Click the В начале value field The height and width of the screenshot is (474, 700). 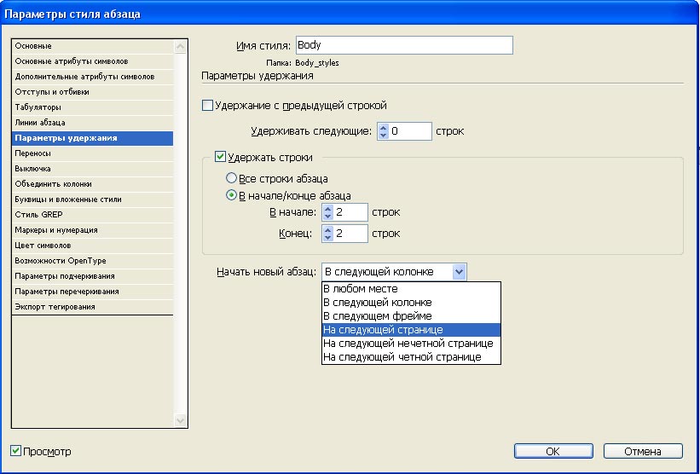pos(351,212)
